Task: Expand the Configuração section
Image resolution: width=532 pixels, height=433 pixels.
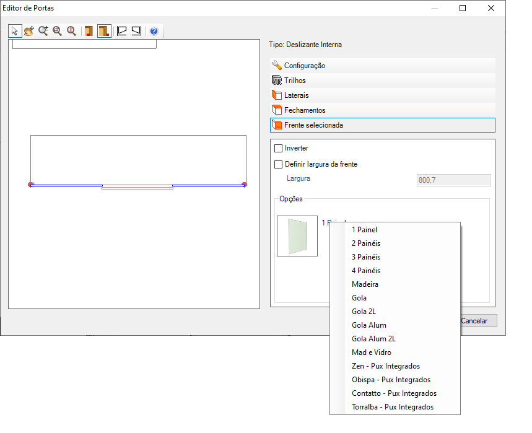Action: [x=383, y=66]
